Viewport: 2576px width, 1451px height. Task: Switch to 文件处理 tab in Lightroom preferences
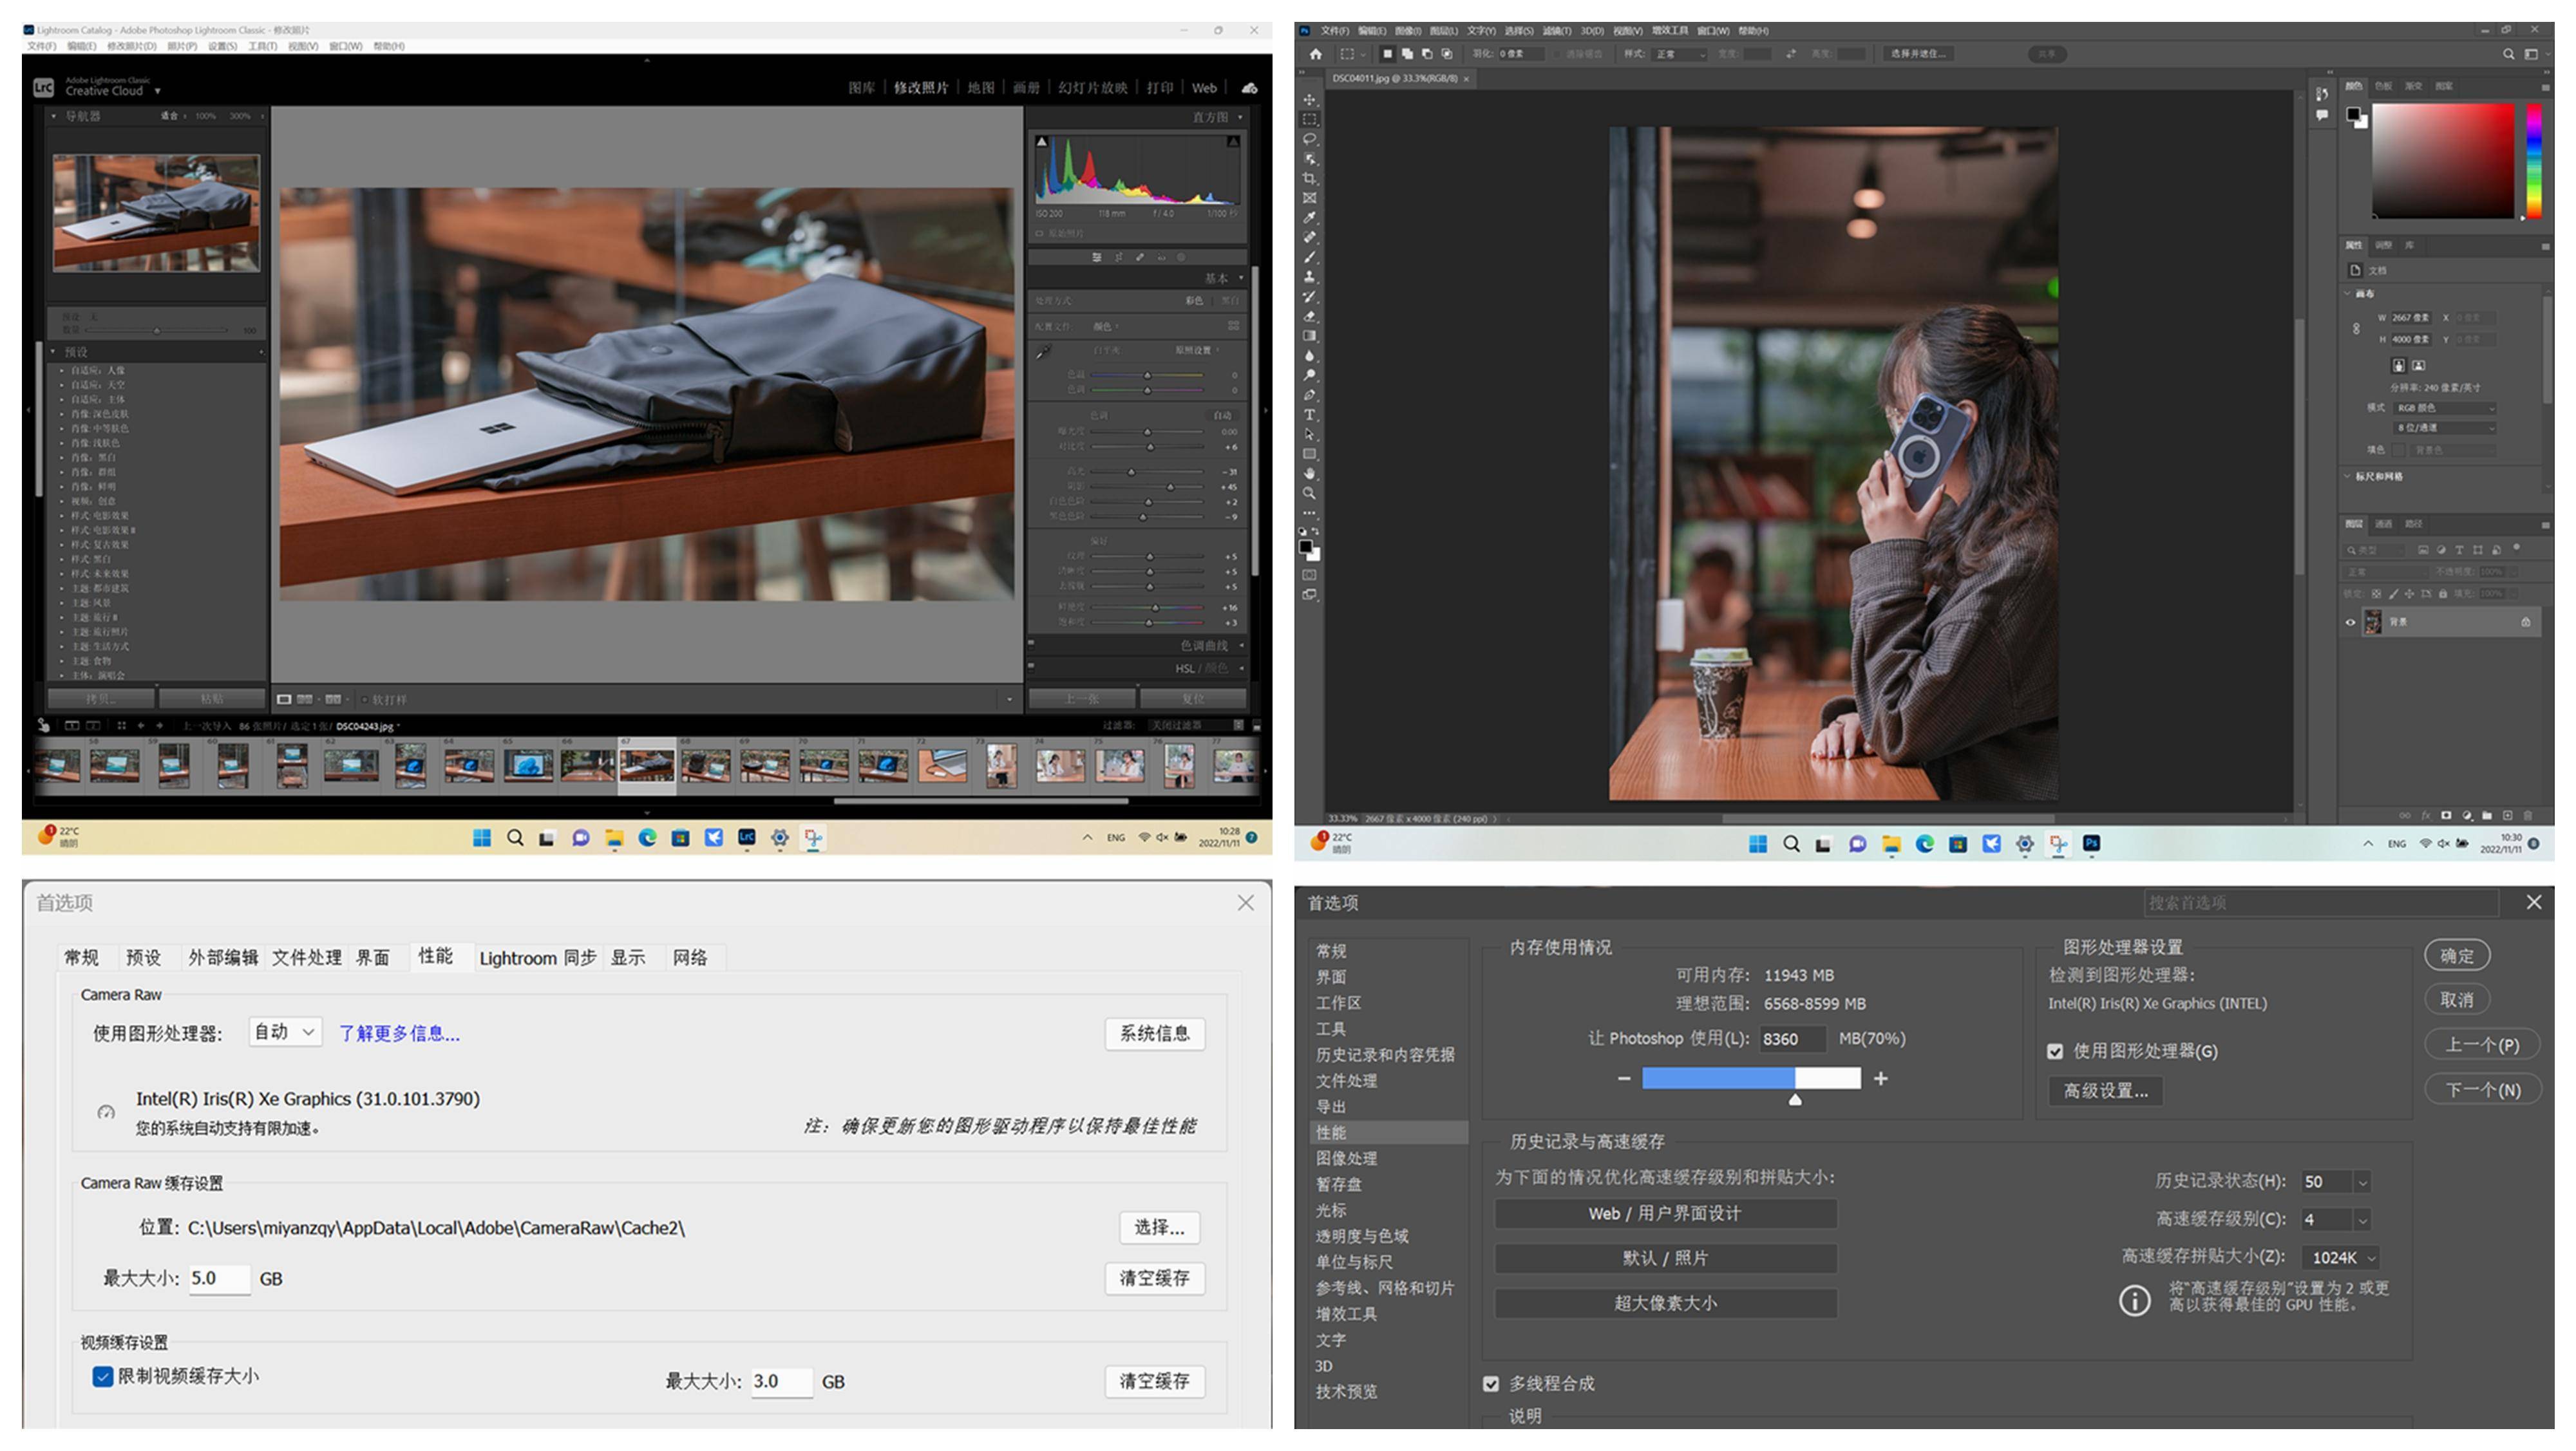tap(306, 957)
